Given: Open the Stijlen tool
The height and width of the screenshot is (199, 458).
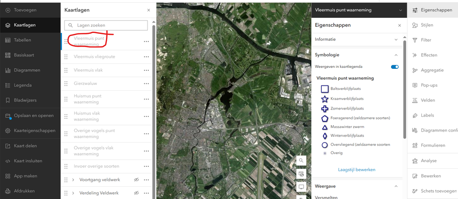Looking at the screenshot, I should [433, 25].
